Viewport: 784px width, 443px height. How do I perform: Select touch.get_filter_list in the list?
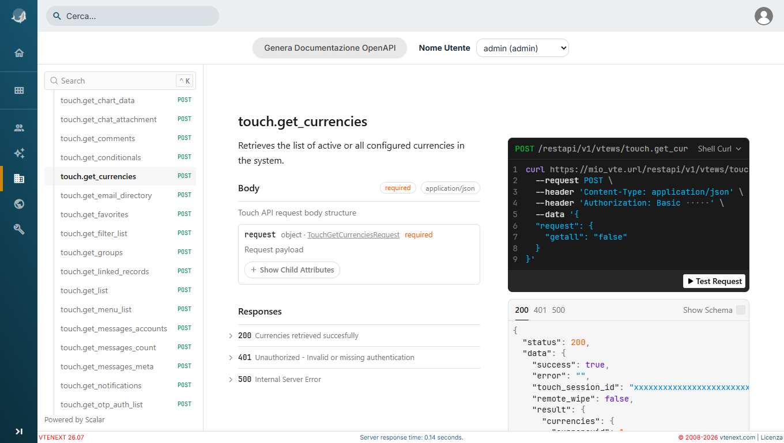(x=120, y=233)
